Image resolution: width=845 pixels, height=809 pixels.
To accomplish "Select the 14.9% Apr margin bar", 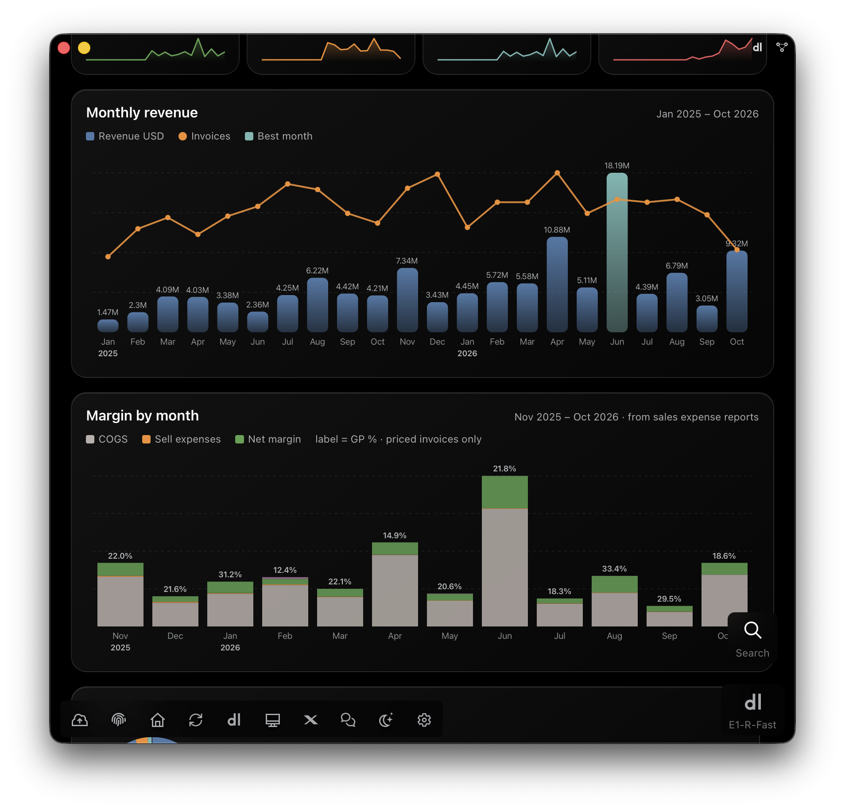I will pyautogui.click(x=395, y=584).
